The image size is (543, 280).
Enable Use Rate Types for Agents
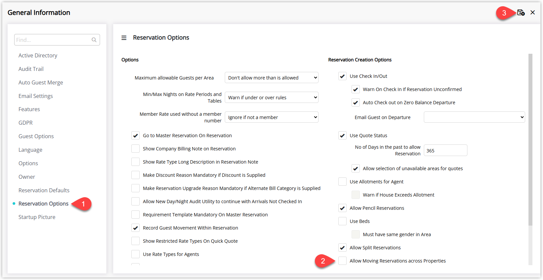tap(135, 254)
